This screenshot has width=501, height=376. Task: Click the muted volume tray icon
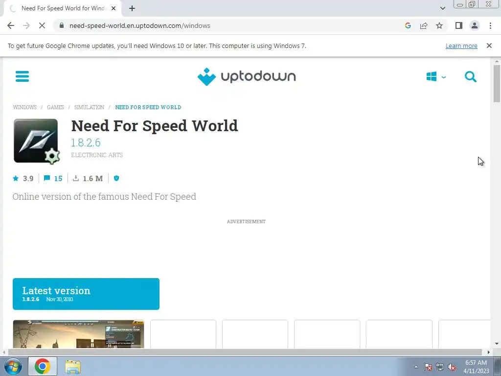[x=452, y=367]
